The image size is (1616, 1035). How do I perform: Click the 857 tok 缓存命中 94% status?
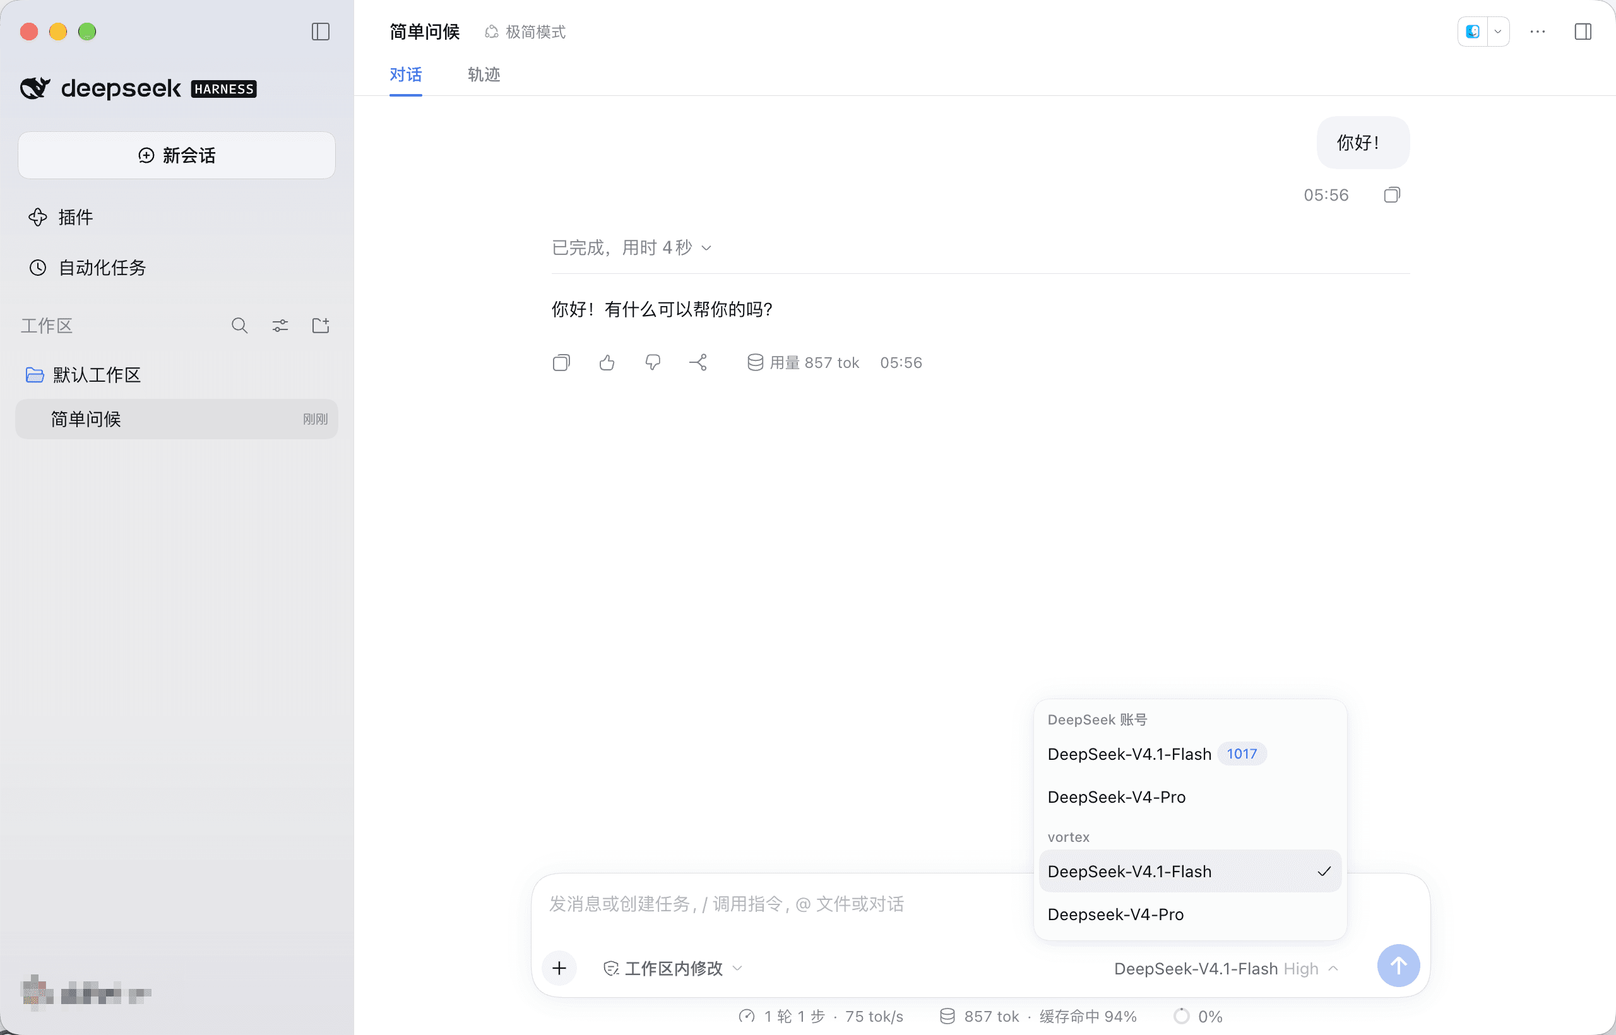point(1038,1016)
